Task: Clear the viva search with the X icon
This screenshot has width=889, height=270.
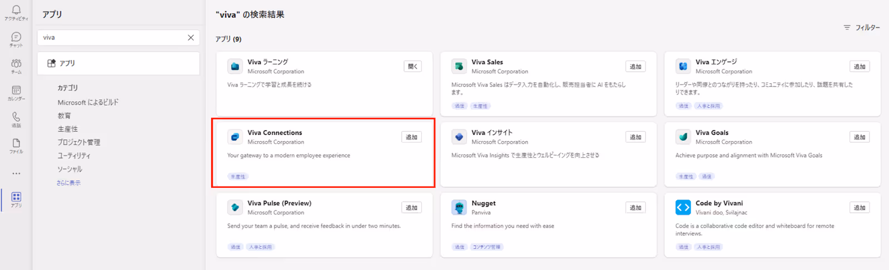Action: [x=191, y=38]
